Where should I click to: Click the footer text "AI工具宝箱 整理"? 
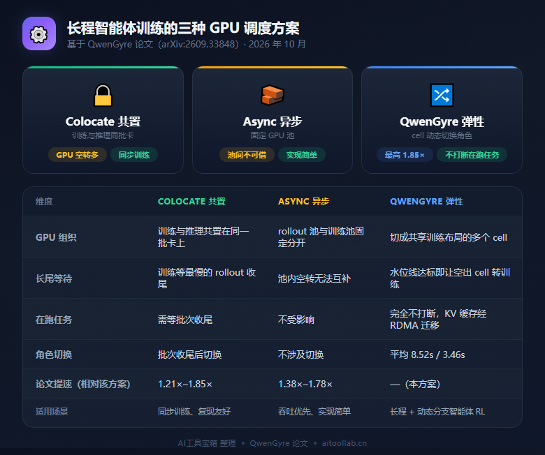point(207,443)
